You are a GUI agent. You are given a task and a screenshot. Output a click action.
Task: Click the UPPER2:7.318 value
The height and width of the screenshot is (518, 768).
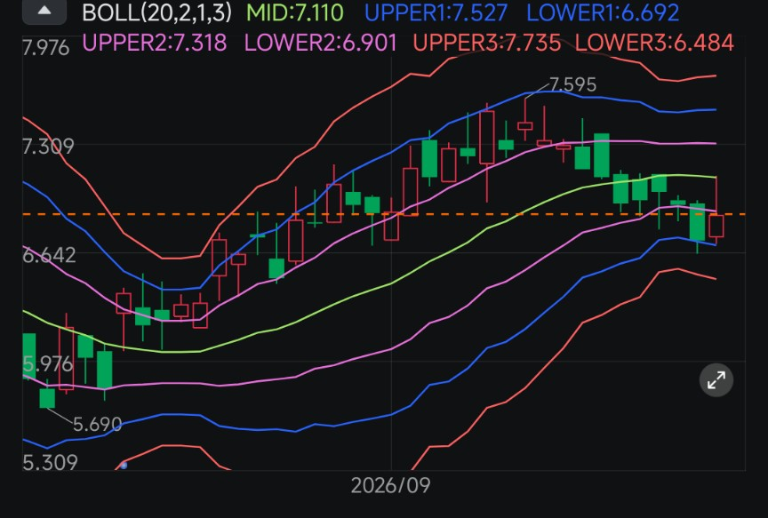155,43
